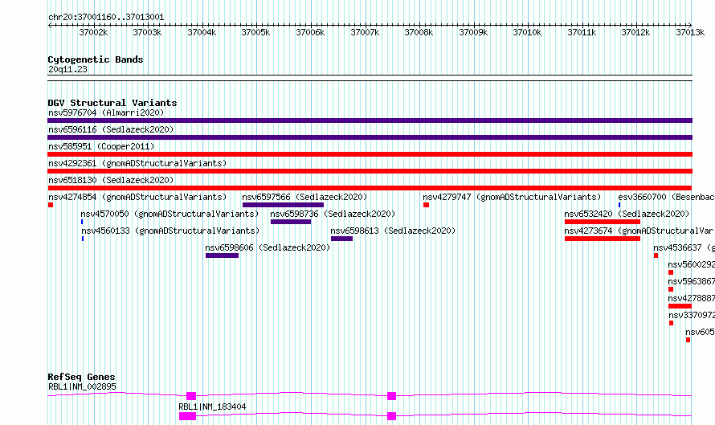Select the 20q11.23 band label
The width and height of the screenshot is (715, 425).
(x=67, y=69)
